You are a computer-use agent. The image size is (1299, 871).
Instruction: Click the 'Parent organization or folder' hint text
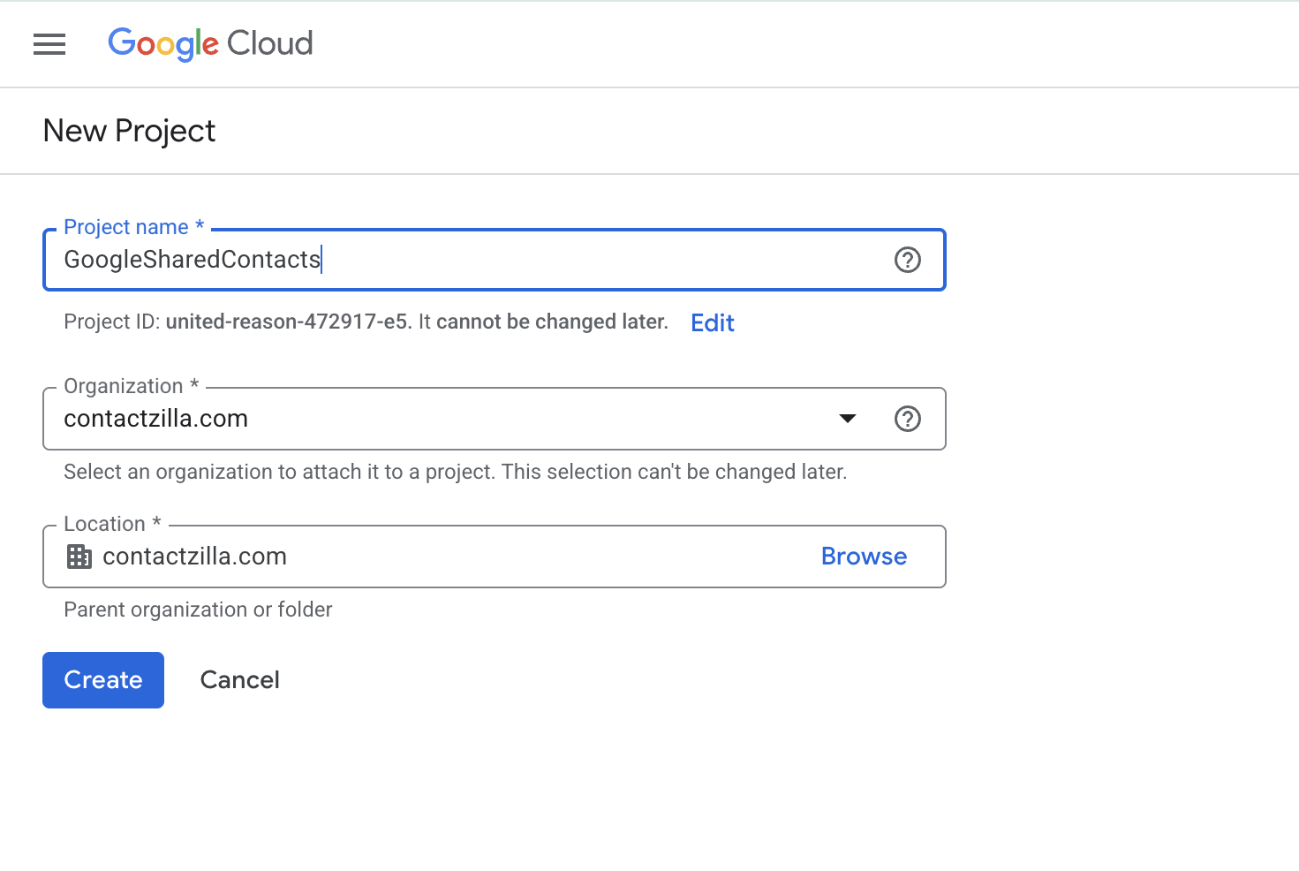click(x=198, y=610)
